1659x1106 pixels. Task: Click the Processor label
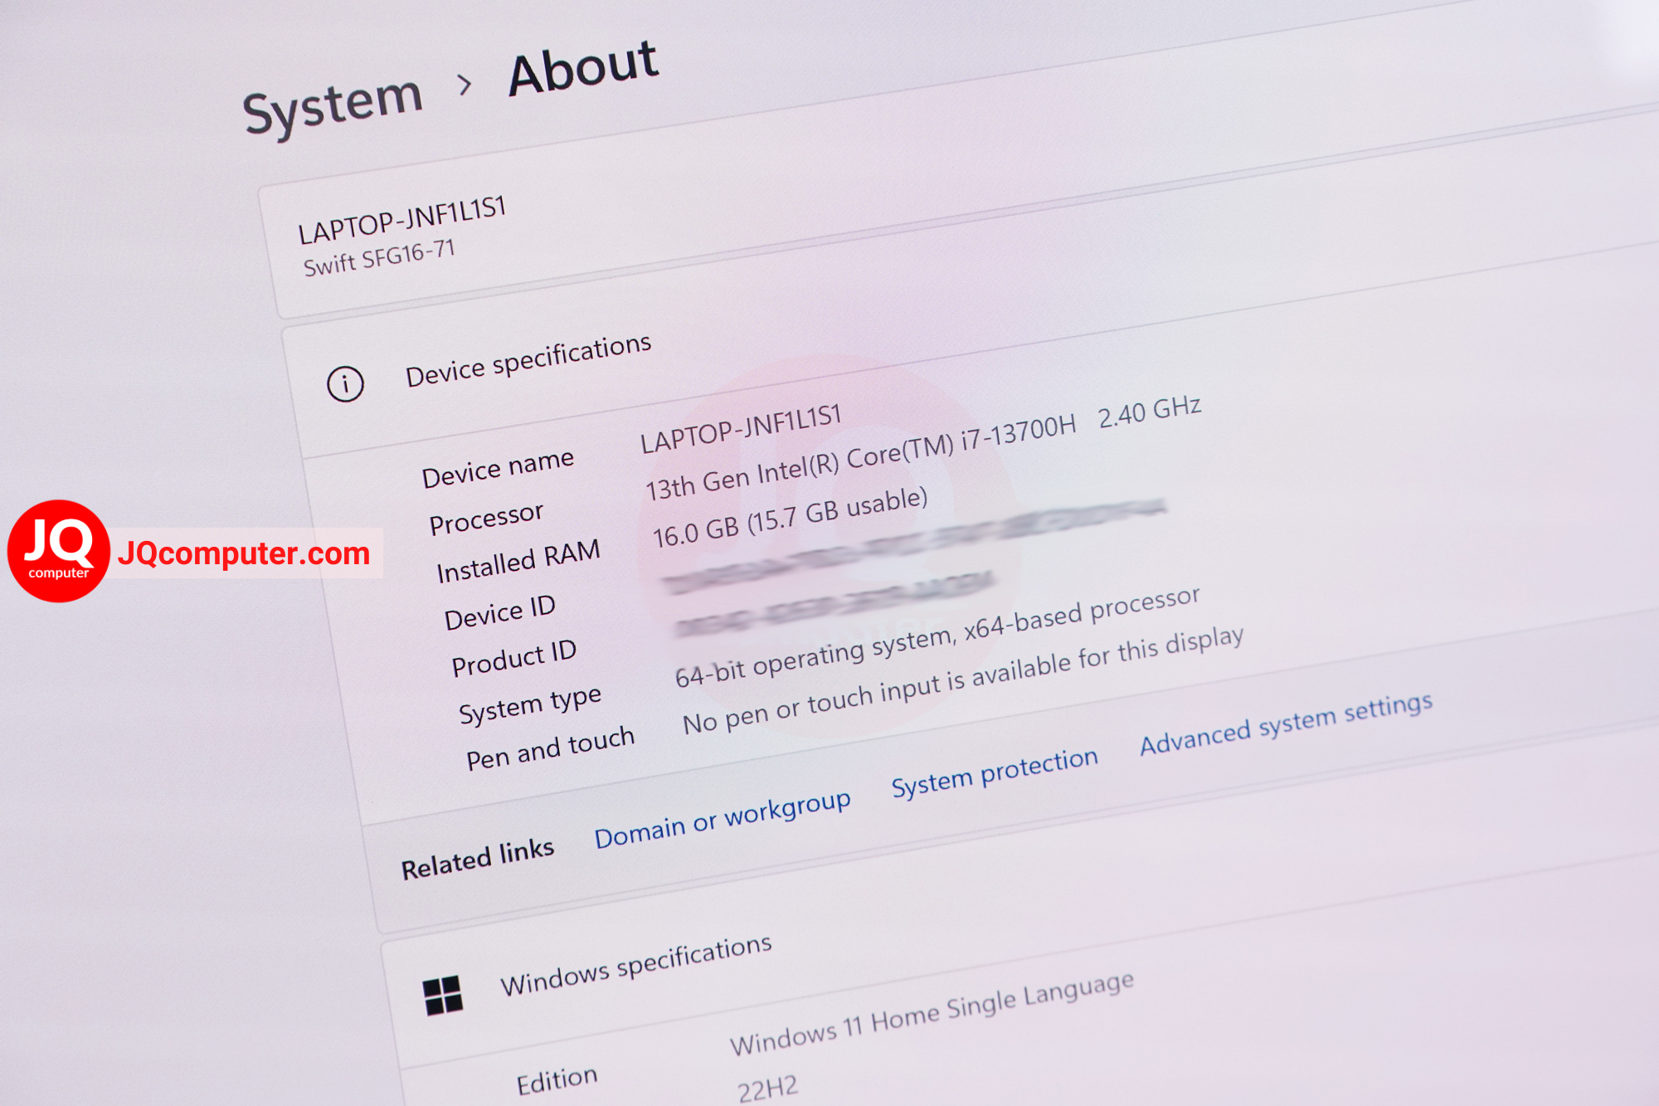tap(486, 519)
